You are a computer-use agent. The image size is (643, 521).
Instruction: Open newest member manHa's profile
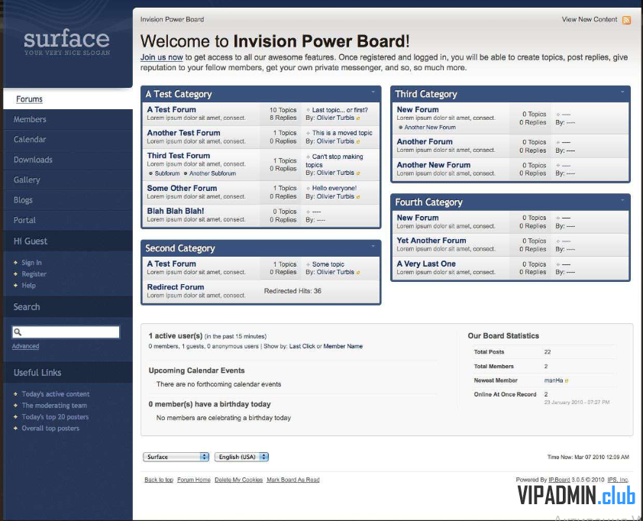(554, 380)
